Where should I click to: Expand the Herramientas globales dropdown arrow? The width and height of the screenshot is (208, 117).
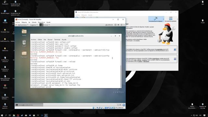178,19
